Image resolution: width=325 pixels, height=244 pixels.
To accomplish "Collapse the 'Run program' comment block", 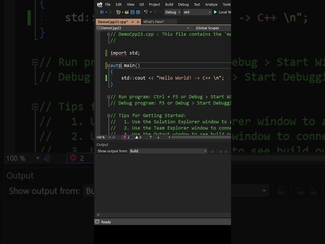I will 108,97.
